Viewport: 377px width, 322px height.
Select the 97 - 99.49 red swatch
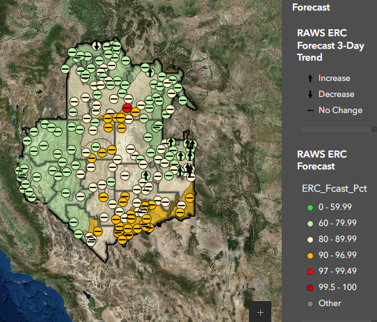[310, 272]
